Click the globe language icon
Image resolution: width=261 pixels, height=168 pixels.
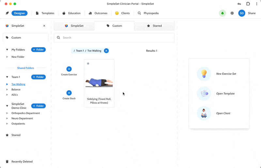[x=232, y=13]
